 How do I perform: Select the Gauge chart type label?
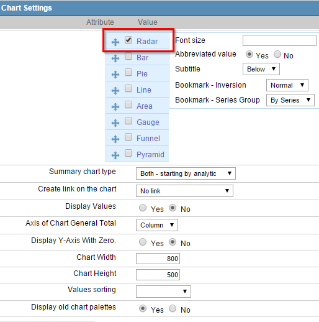click(148, 122)
